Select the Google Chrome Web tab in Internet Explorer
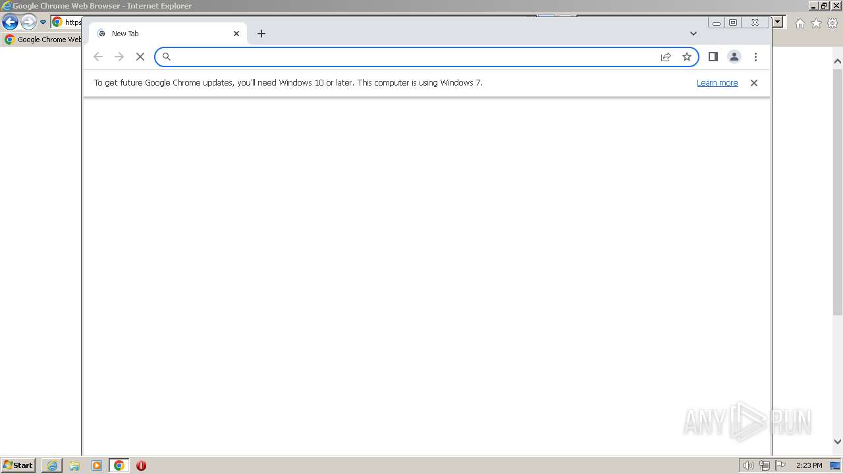Image resolution: width=843 pixels, height=474 pixels. 43,39
